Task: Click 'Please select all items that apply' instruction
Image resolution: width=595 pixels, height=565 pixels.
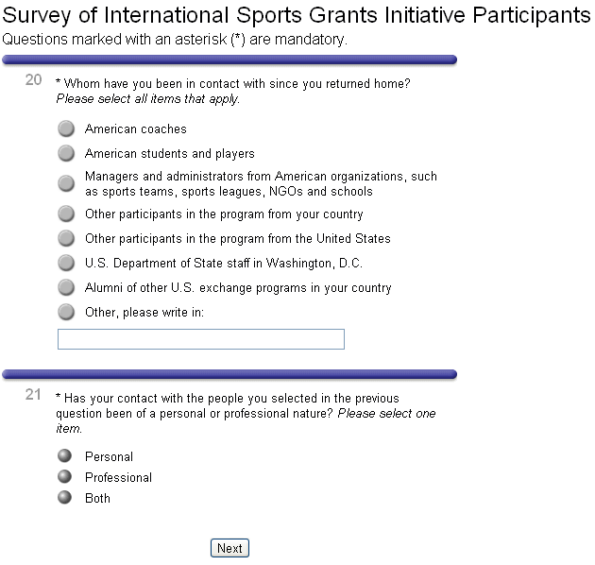Action: [148, 98]
